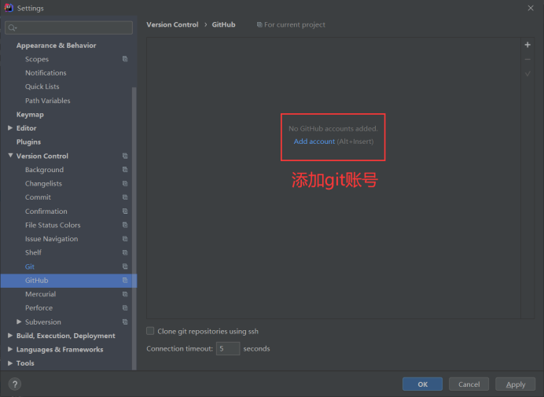Screen dimensions: 544x397
Task: Expand the Subversion node
Action: [19, 322]
